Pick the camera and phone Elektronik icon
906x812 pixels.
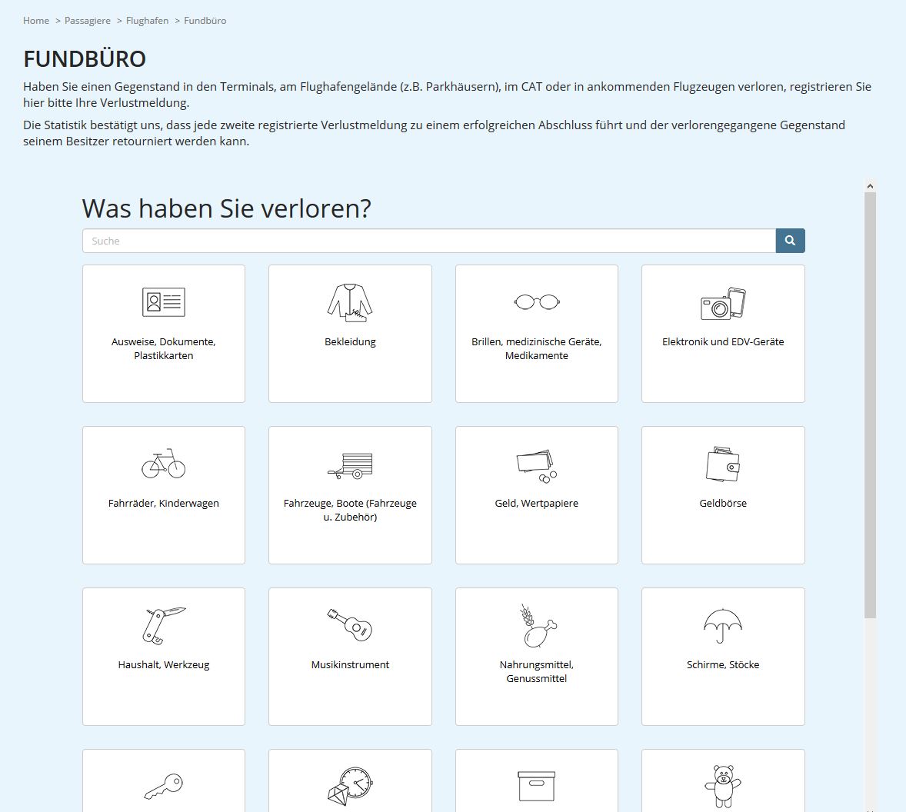click(723, 303)
